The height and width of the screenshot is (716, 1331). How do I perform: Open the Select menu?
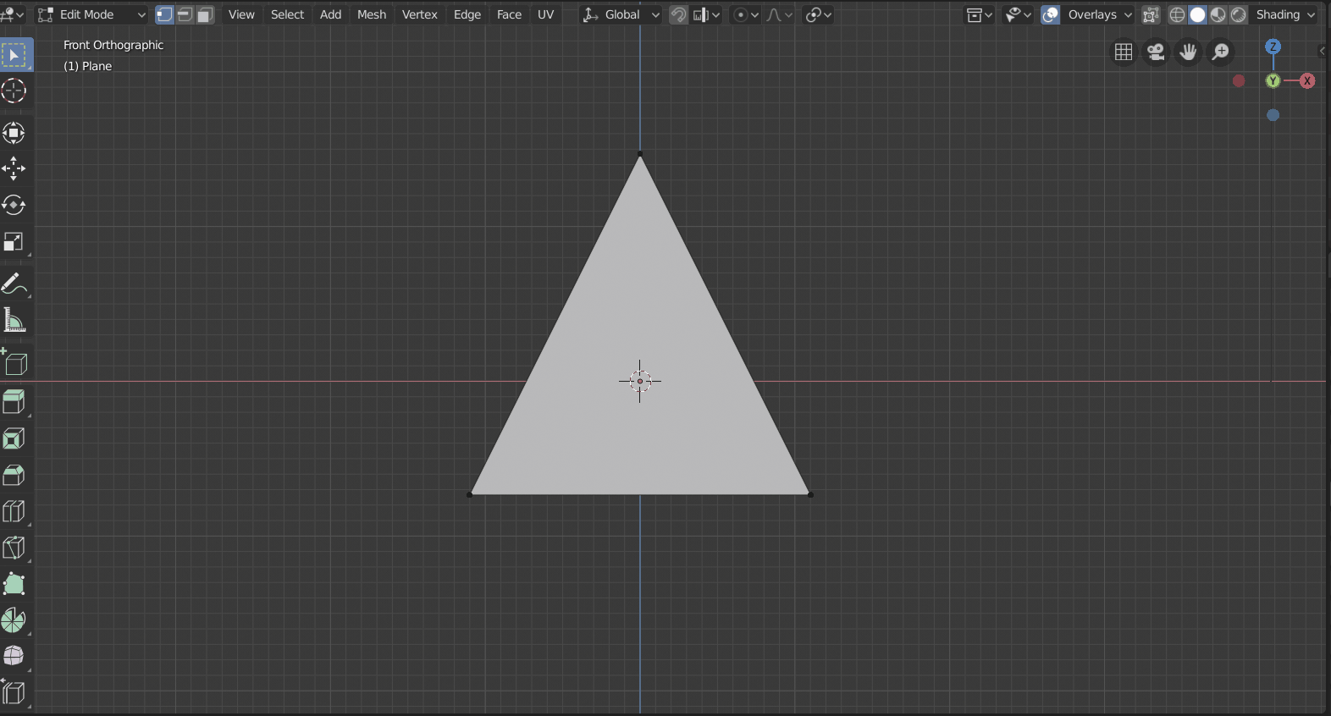[x=287, y=14]
